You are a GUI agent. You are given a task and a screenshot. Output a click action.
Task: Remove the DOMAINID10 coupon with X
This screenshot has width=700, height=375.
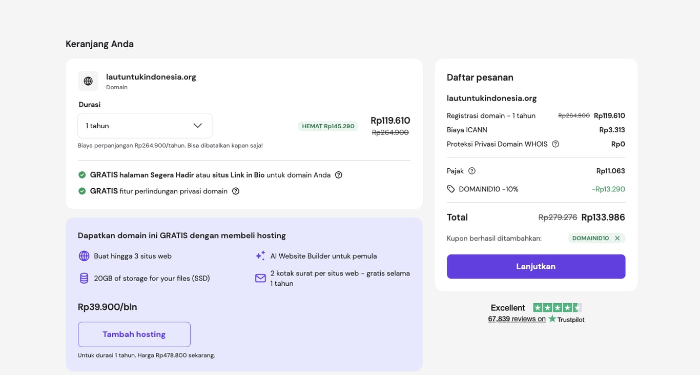[617, 238]
